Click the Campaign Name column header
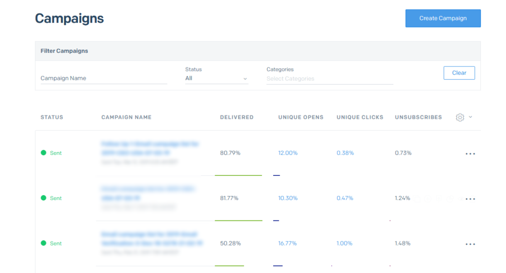This screenshot has height=273, width=506. [126, 117]
